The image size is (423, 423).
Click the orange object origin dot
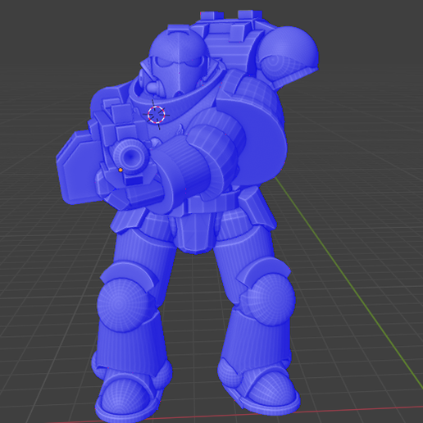[121, 170]
